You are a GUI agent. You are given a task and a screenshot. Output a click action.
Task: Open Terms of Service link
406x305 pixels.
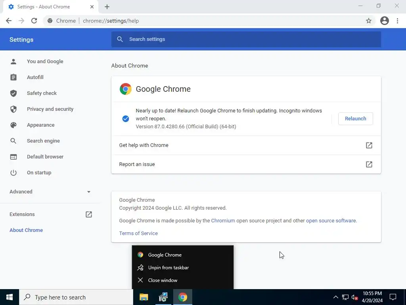pos(138,233)
